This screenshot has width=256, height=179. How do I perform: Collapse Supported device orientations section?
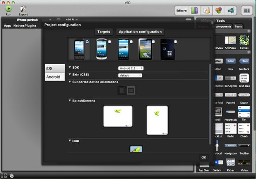[70, 82]
